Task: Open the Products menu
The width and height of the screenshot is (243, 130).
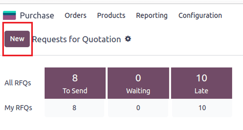Action: 111,15
